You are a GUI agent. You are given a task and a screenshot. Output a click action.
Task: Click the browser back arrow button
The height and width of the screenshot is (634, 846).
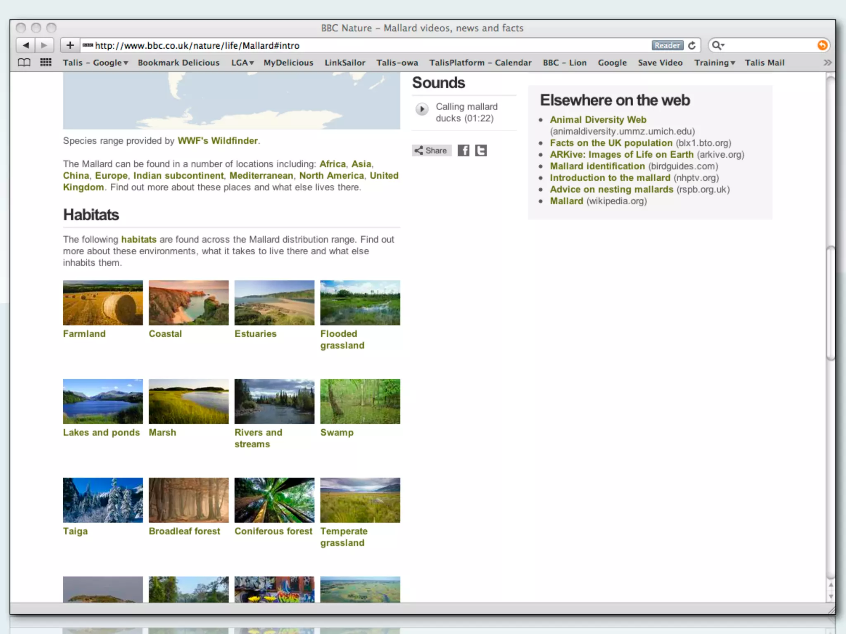click(x=26, y=45)
